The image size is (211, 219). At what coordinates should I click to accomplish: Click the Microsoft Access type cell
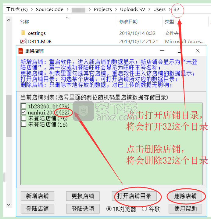tap(185, 42)
